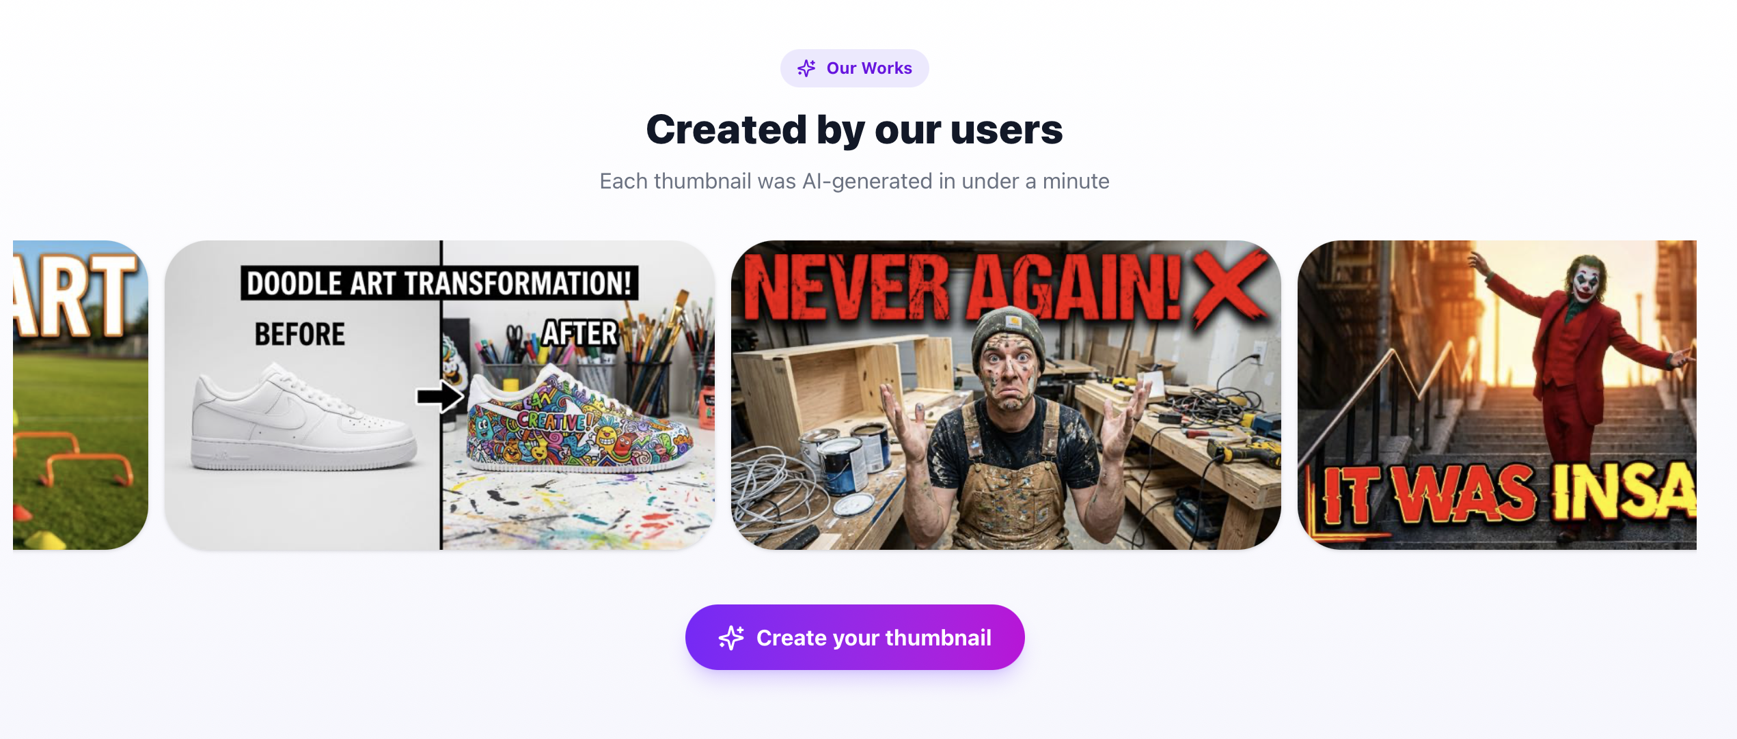Click the AI-generated in under a minute subtitle
Image resolution: width=1737 pixels, height=739 pixels.
(x=854, y=181)
